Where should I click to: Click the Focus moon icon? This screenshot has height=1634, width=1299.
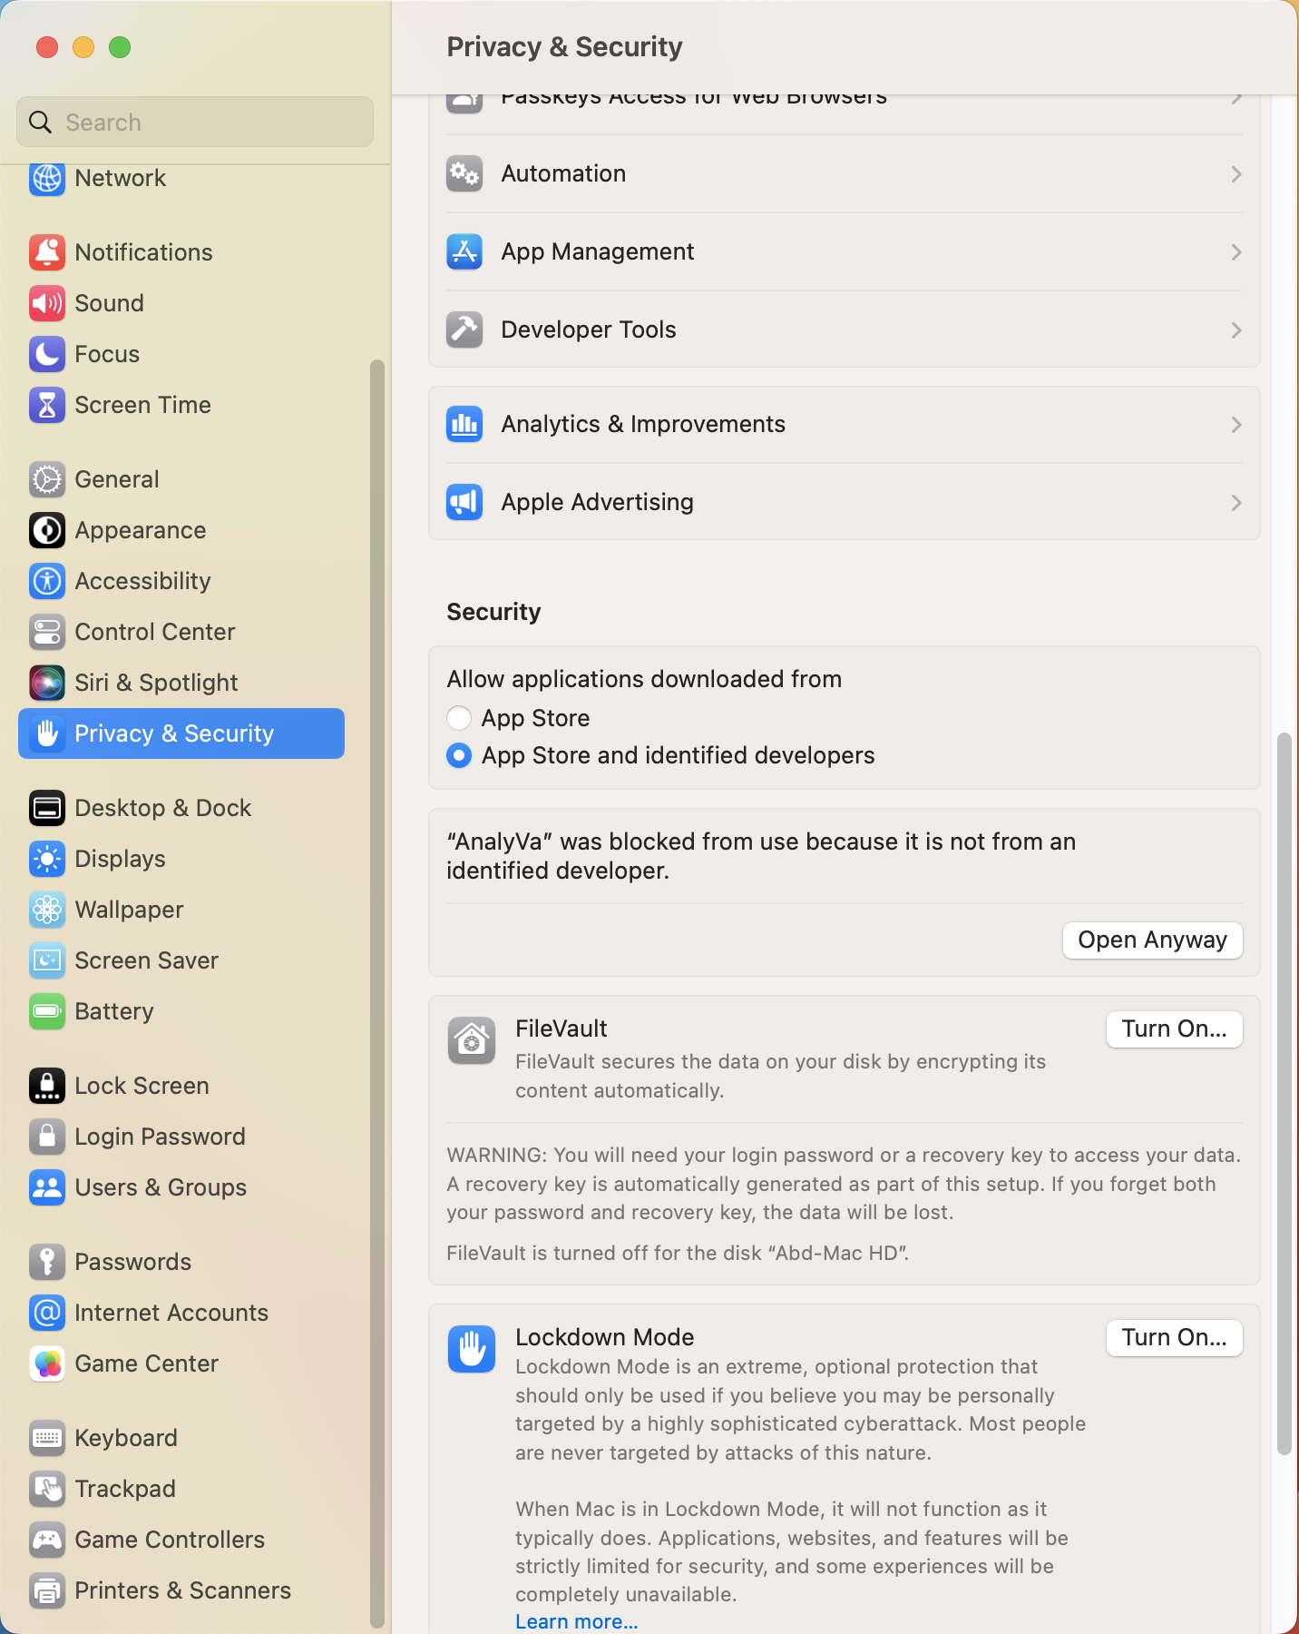[x=47, y=354]
